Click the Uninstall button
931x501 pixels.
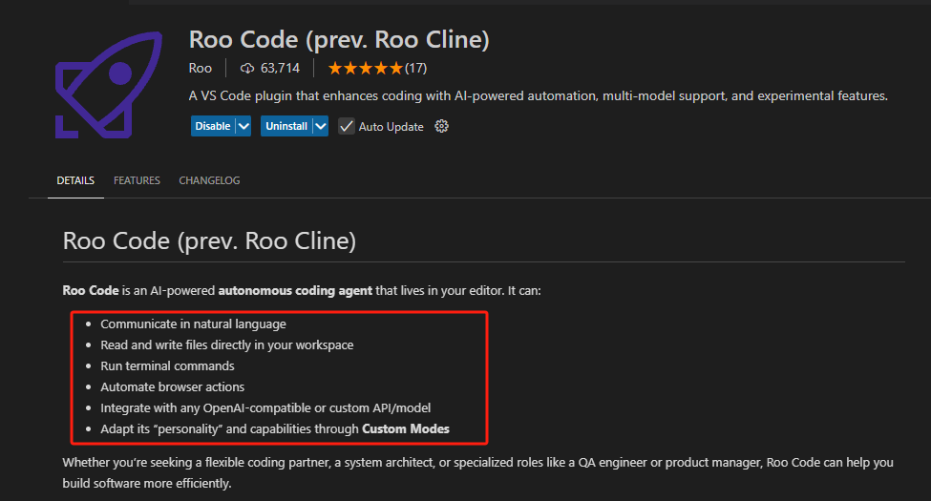tap(286, 126)
